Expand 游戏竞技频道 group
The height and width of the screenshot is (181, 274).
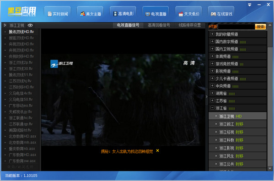237,64
